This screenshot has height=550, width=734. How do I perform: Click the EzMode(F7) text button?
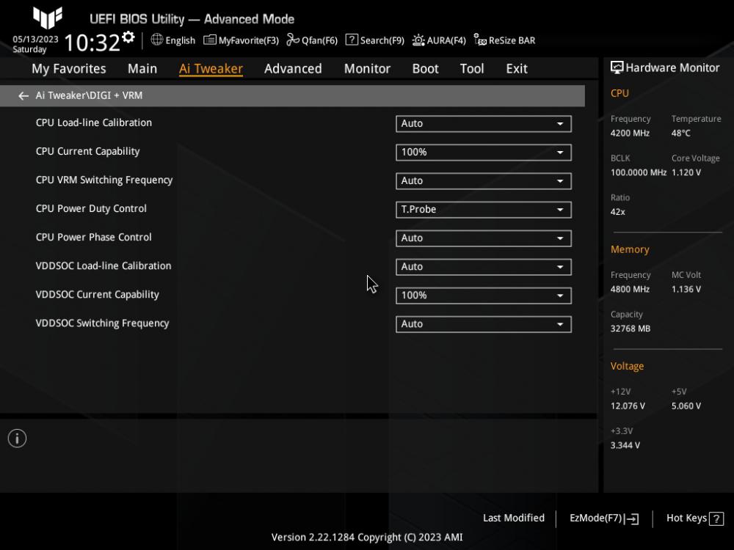(595, 518)
